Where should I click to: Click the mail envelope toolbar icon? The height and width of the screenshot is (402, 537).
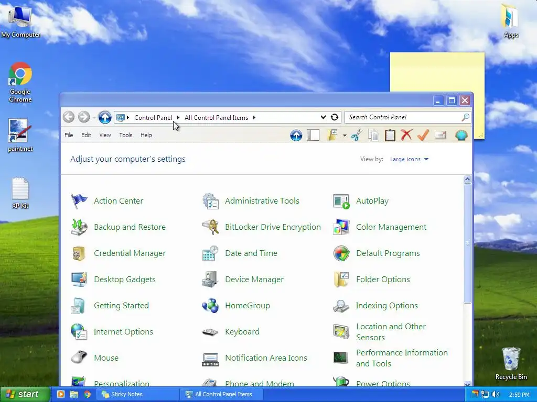click(x=441, y=135)
